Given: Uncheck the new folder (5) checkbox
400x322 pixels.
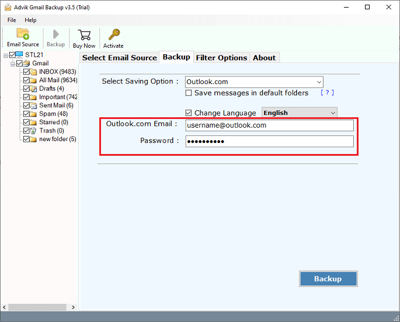Looking at the screenshot, I should [26, 139].
